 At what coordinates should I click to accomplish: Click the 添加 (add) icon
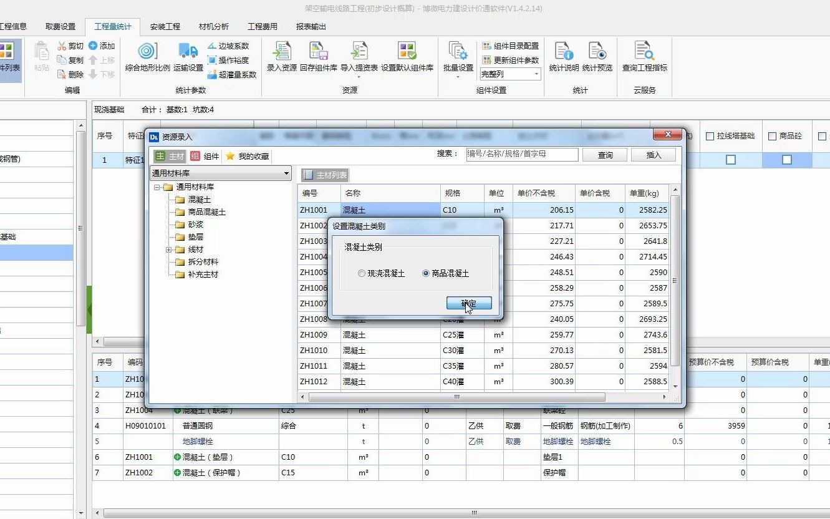point(93,46)
